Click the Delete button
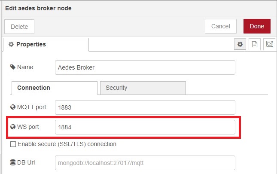Viewport: 277px width, 174px height. pos(19,27)
